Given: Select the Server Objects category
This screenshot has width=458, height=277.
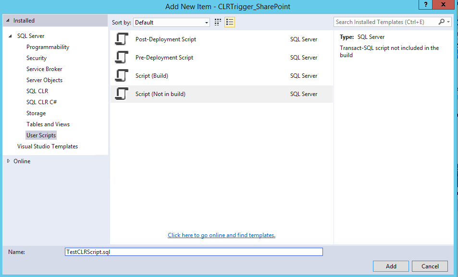Looking at the screenshot, I should [44, 80].
